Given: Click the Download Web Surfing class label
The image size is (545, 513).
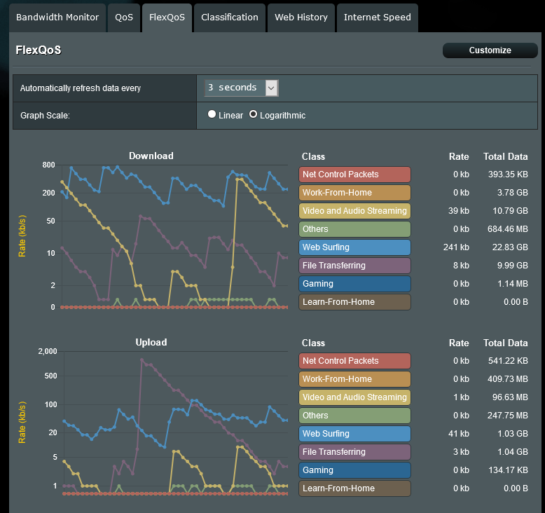Looking at the screenshot, I should pos(354,247).
